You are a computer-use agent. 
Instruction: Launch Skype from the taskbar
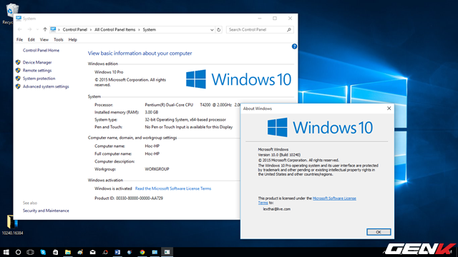(43, 252)
